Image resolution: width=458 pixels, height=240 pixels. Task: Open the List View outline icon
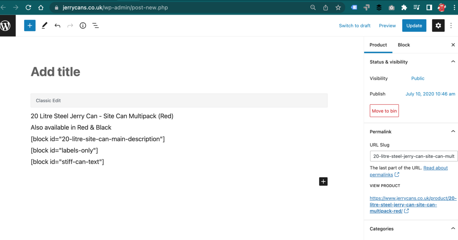pos(96,25)
